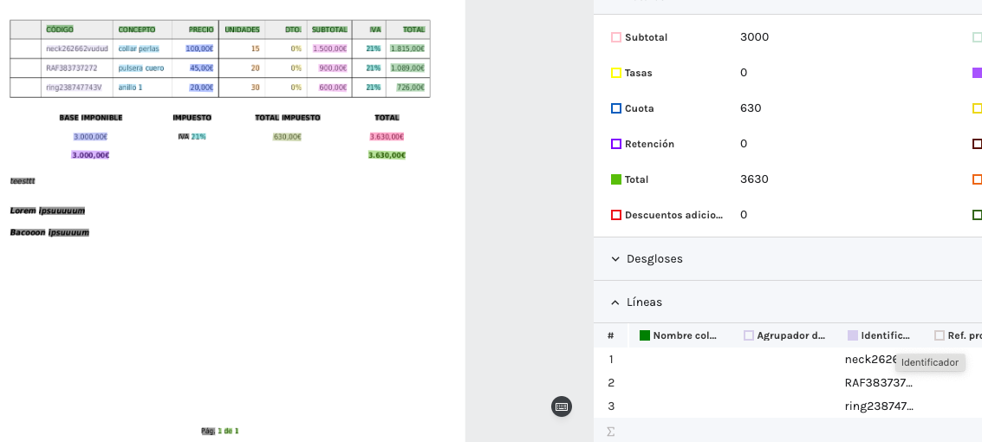
Task: Select the ring238747 identifier cell
Action: tap(878, 406)
